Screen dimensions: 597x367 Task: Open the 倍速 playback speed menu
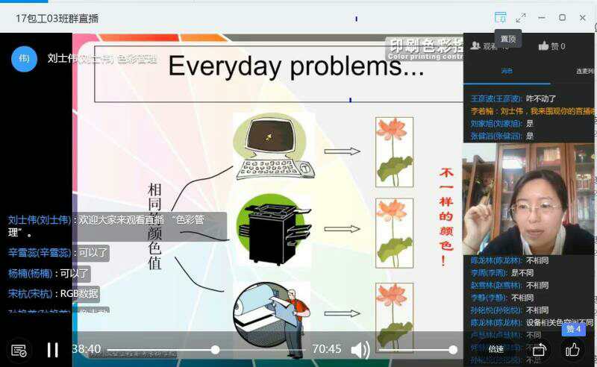tap(496, 349)
